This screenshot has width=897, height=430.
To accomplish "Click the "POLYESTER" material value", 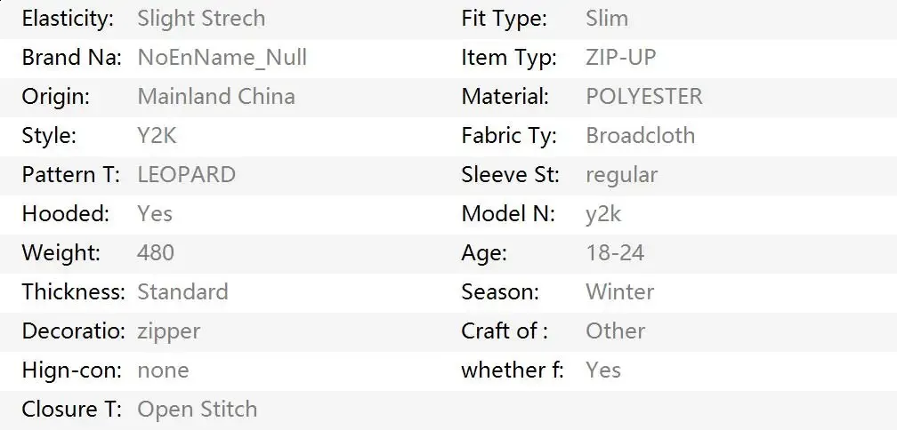I will click(x=643, y=97).
